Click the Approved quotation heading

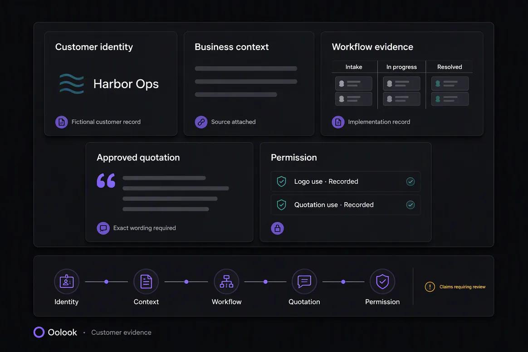(x=138, y=158)
